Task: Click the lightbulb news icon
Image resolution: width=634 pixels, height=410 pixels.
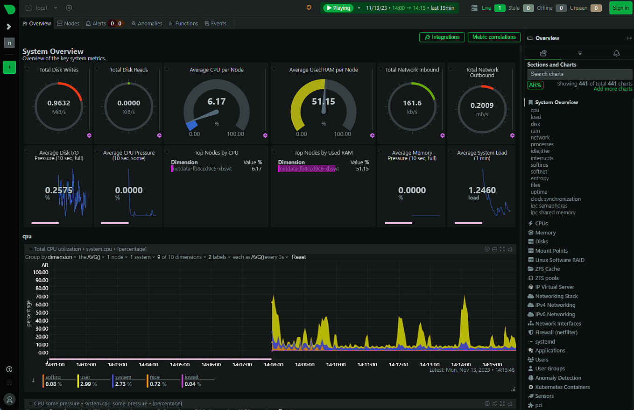Action: tap(309, 8)
